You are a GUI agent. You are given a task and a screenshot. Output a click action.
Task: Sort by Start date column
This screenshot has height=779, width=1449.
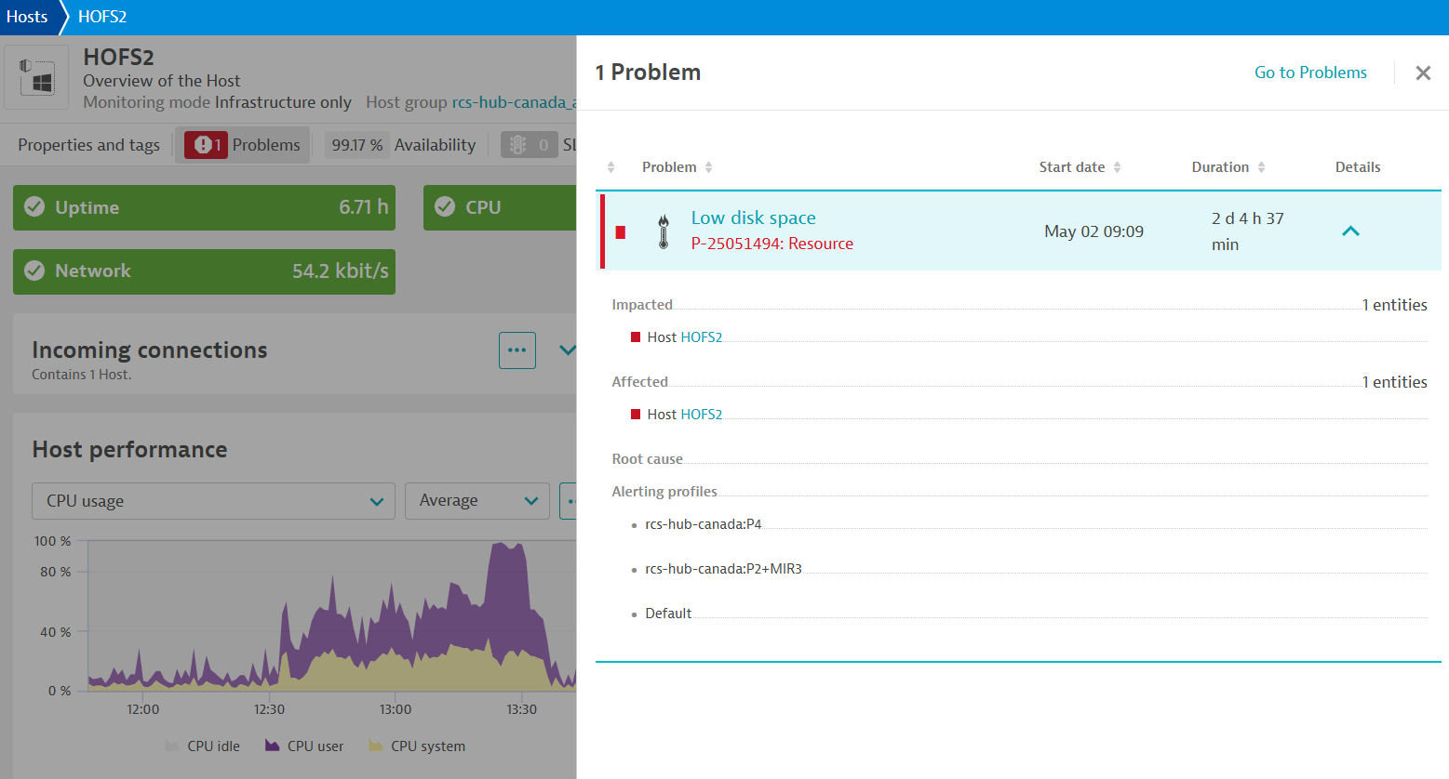coord(1080,167)
